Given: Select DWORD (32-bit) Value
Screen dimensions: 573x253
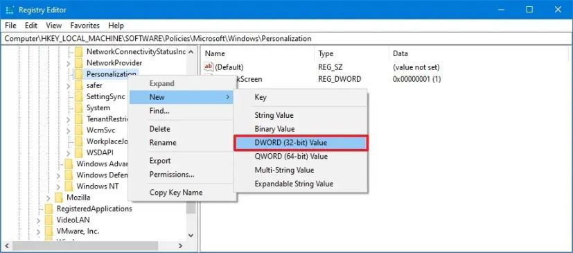Looking at the screenshot, I should 301,143.
